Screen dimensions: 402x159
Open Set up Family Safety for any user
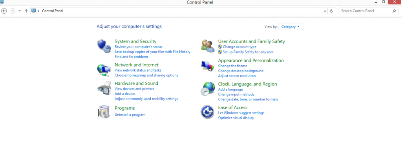tap(248, 52)
